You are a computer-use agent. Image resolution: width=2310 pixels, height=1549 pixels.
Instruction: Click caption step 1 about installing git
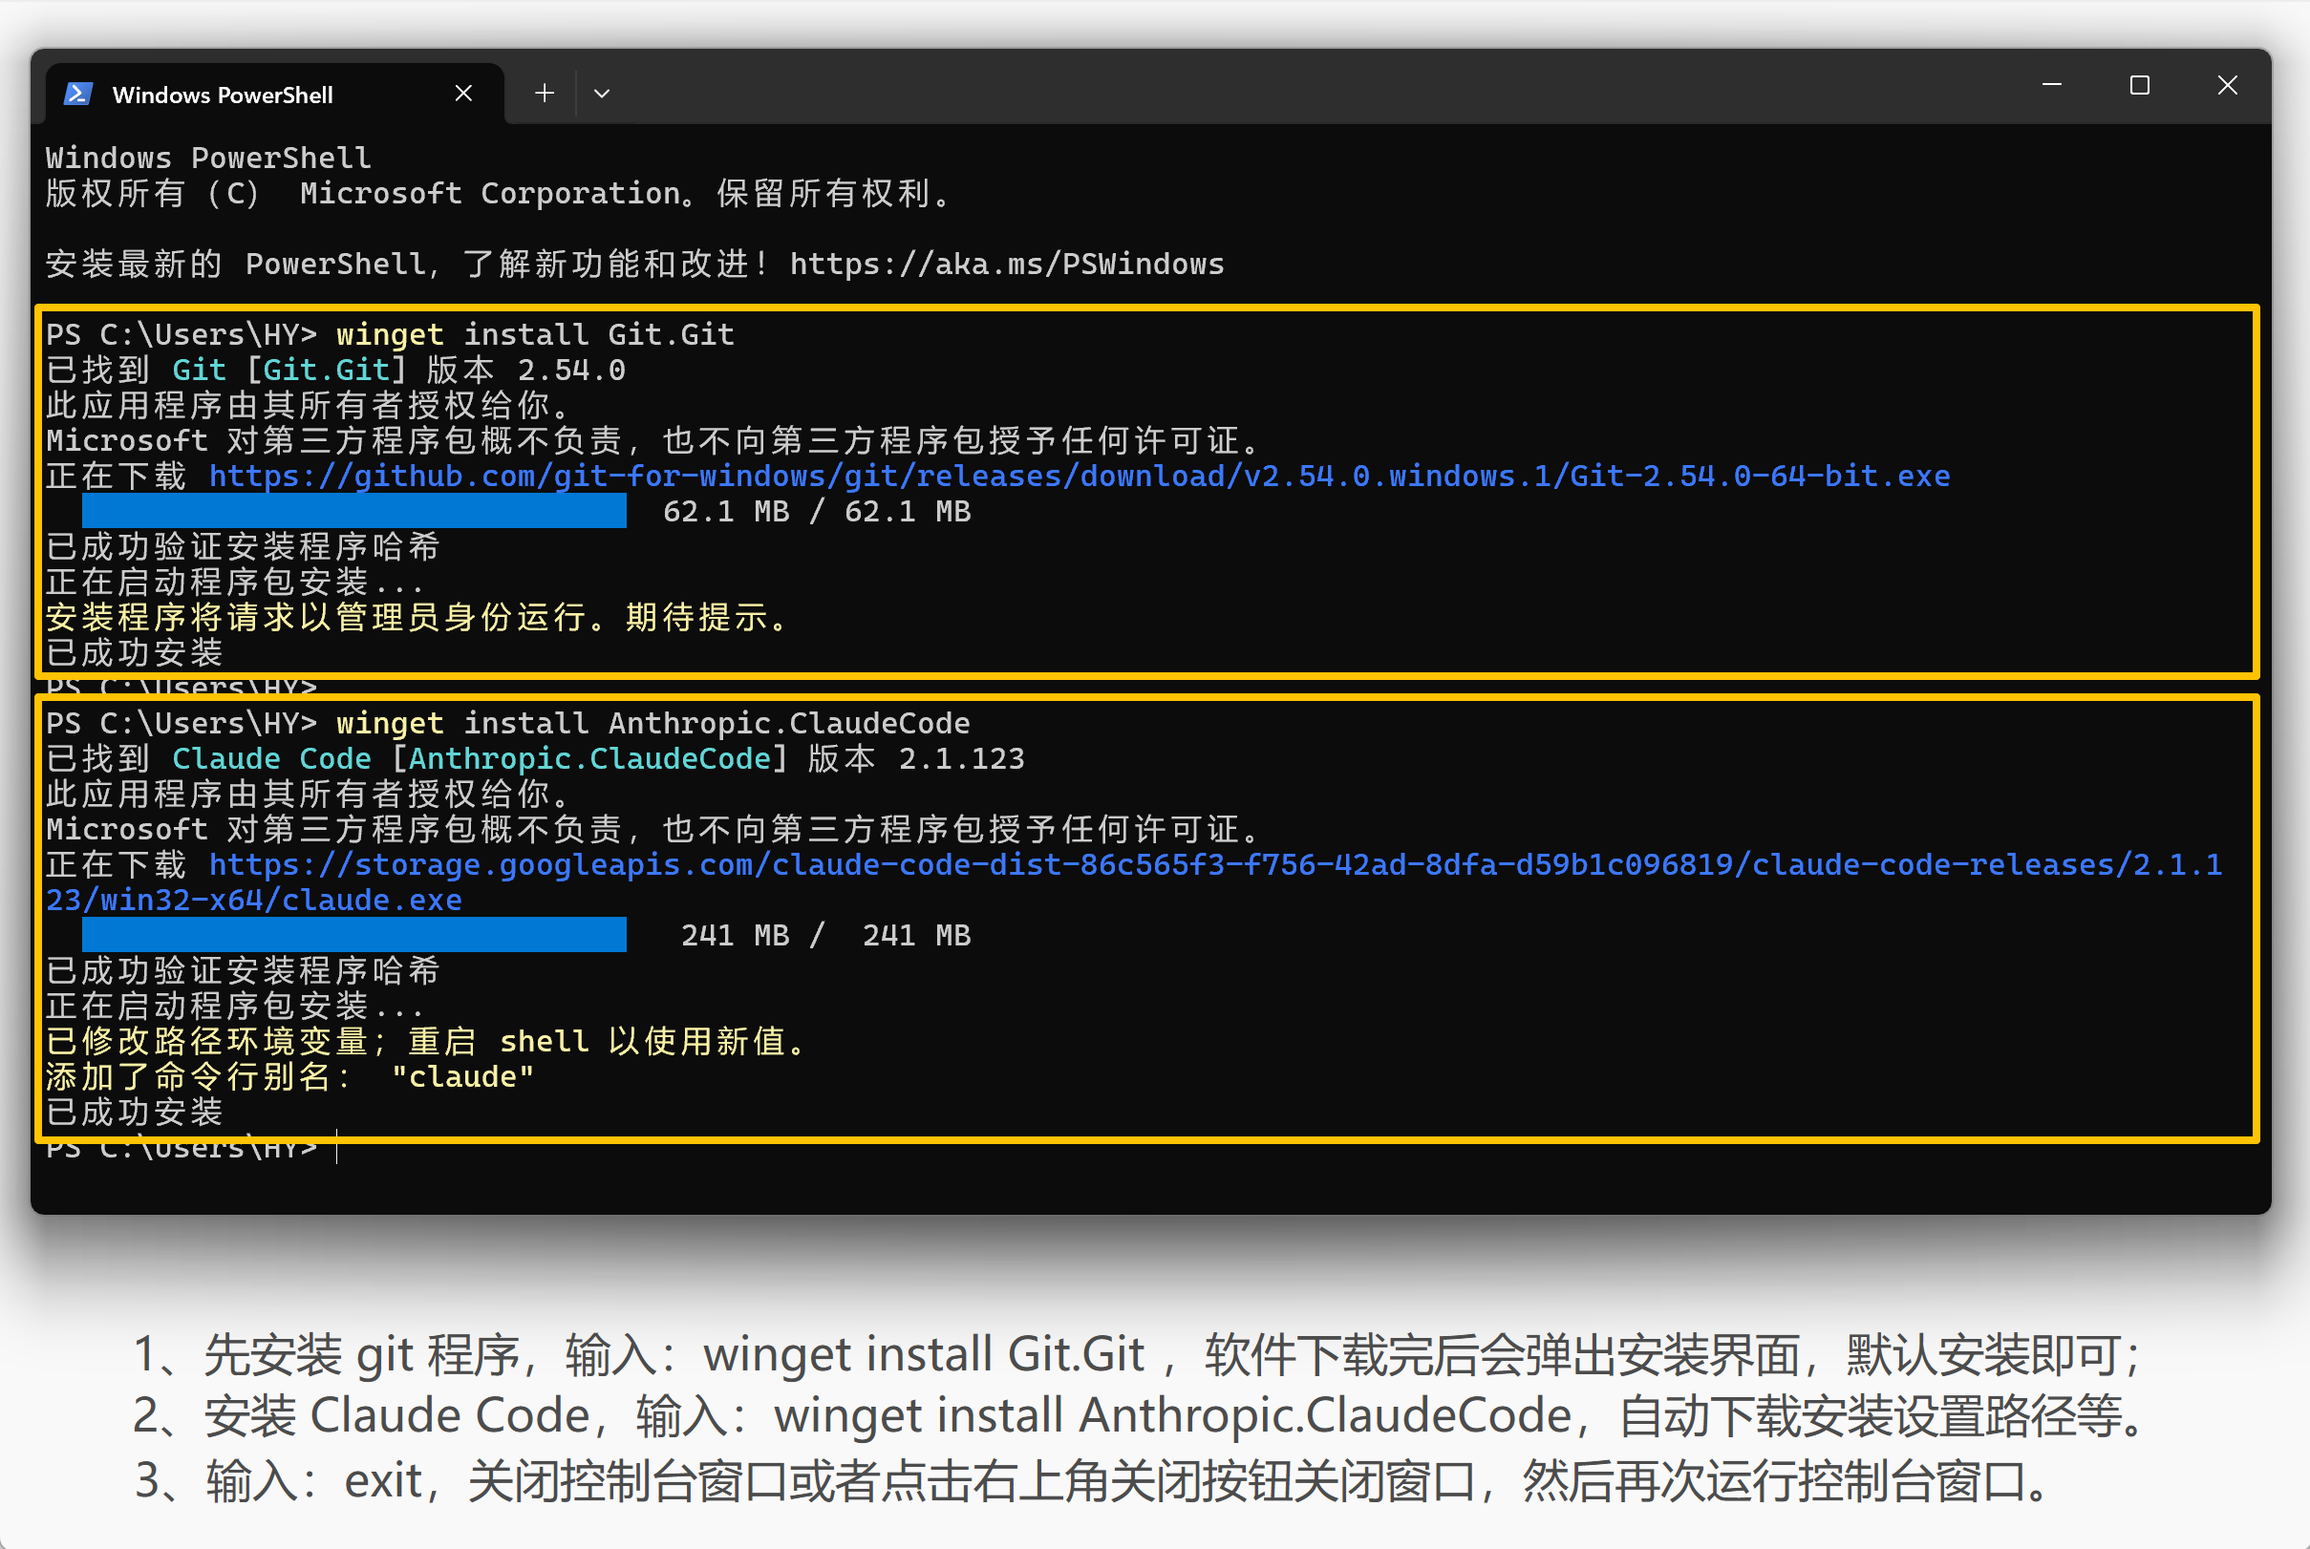tap(1137, 1354)
